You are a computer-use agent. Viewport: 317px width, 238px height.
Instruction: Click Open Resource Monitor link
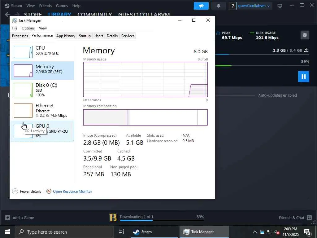coord(72,191)
